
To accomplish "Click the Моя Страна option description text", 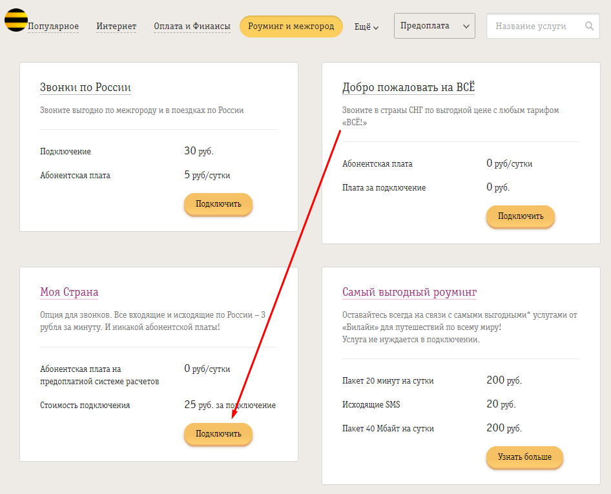I will (152, 321).
